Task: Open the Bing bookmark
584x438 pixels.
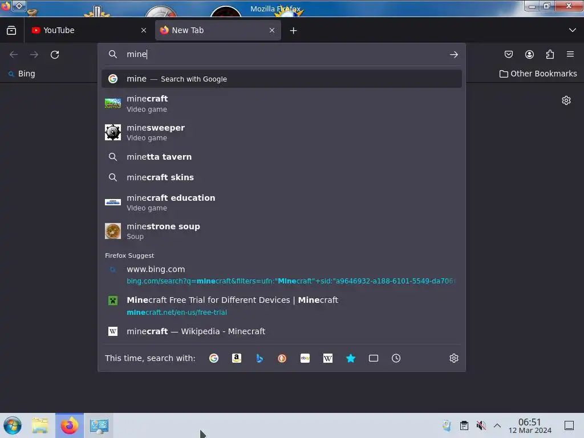Action: pos(22,74)
